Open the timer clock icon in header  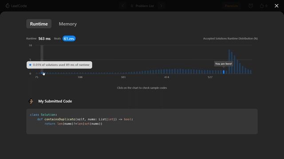point(251,6)
